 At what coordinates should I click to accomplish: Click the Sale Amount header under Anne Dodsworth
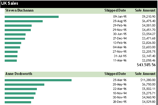[x=145, y=74]
